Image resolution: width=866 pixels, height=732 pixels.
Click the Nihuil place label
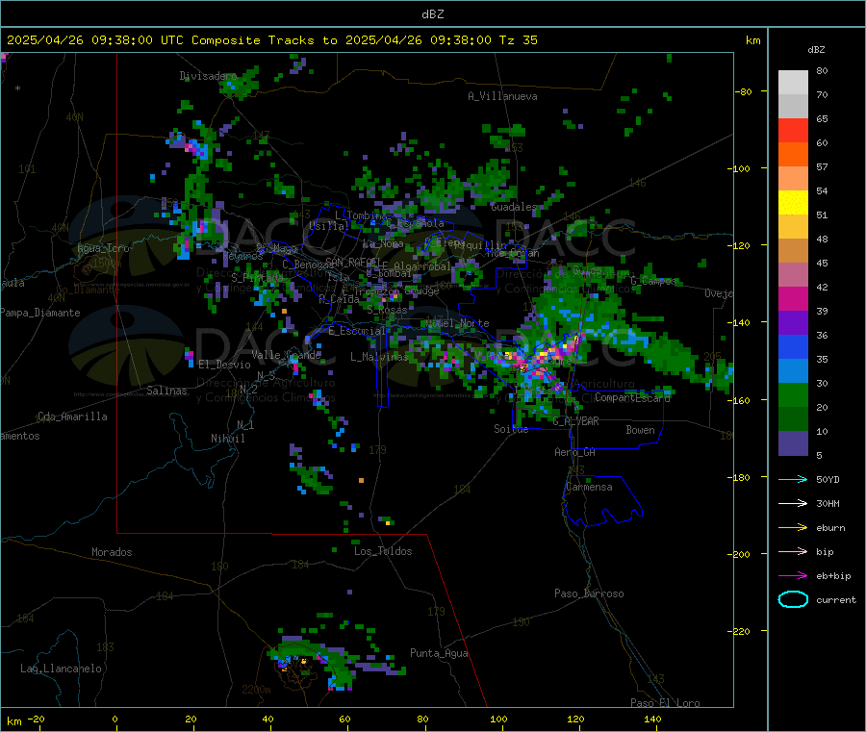pos(227,439)
